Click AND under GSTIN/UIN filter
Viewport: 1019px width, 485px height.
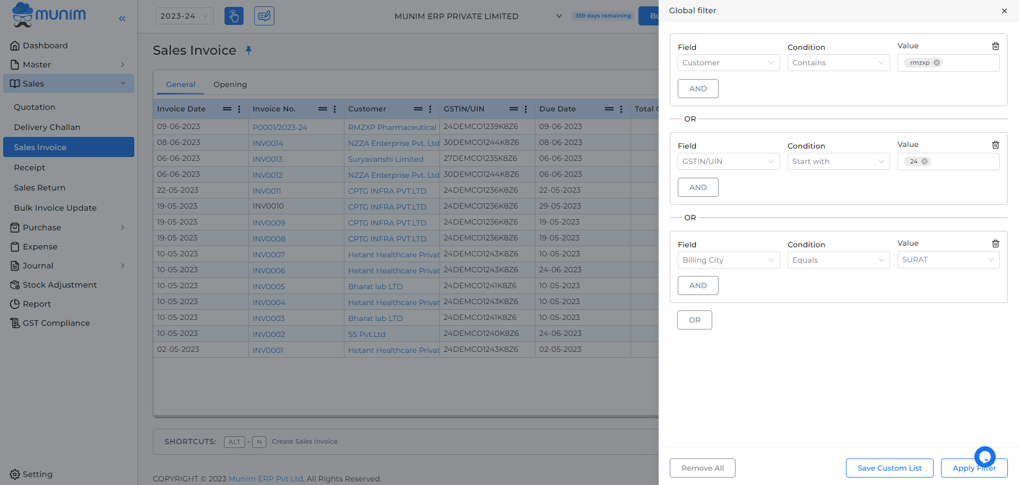point(698,187)
